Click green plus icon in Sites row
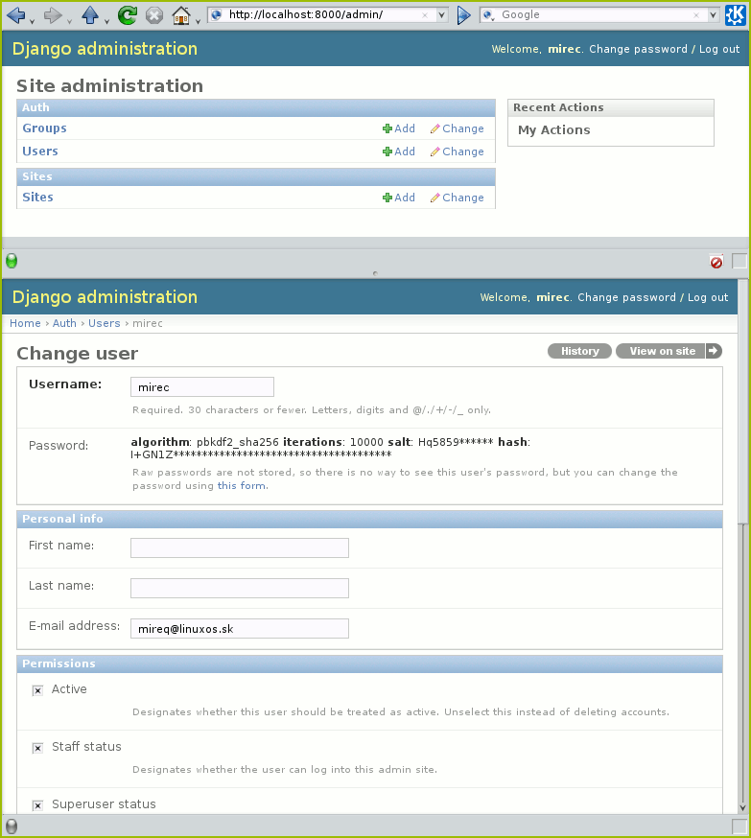Image resolution: width=751 pixels, height=838 pixels. (387, 198)
